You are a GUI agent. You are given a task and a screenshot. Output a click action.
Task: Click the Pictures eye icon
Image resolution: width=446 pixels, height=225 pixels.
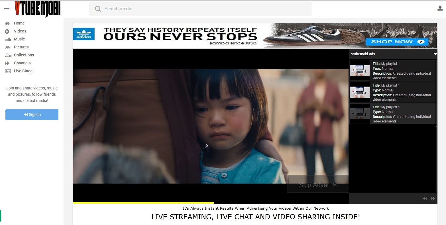coord(8,47)
